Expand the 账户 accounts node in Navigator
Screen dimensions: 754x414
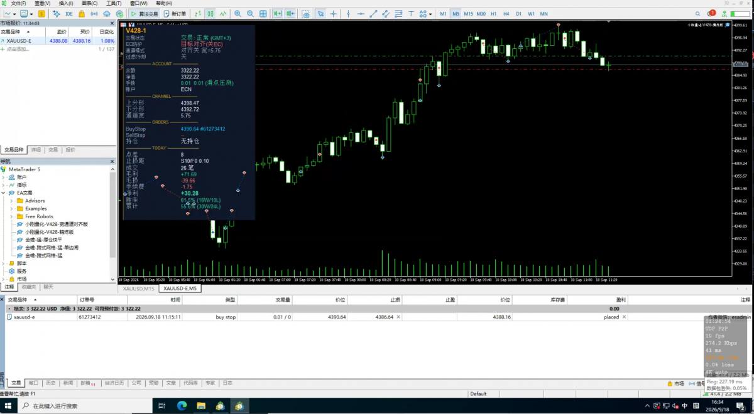[3, 177]
